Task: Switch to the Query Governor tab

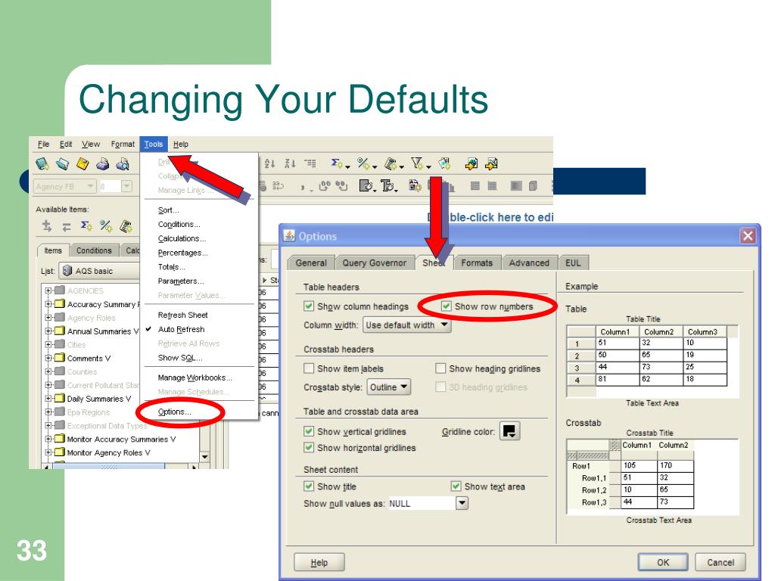Action: 374,263
